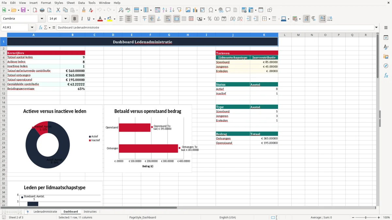Click PageStyle_Dashboard in status bar
This screenshot has width=392, height=220.
[142, 217]
